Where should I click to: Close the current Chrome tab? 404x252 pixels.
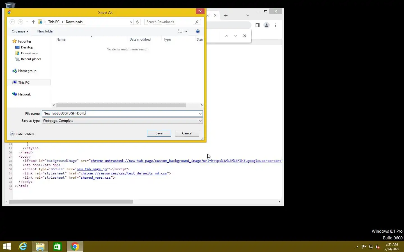click(x=215, y=15)
